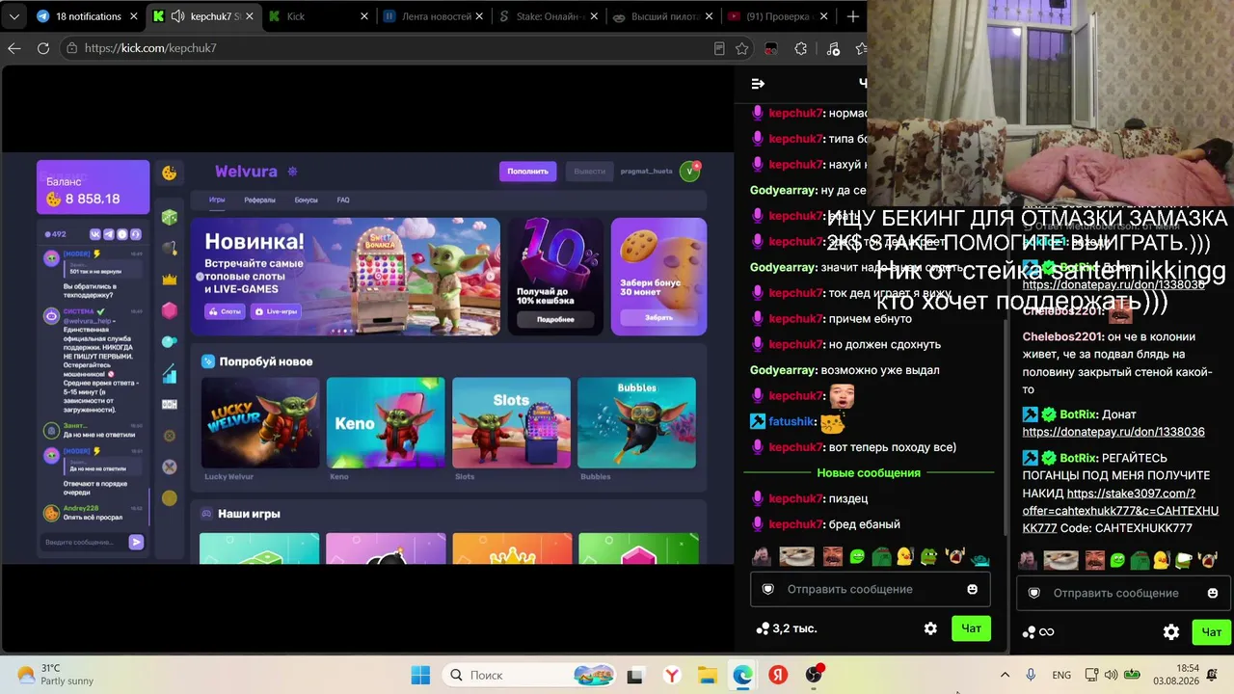
Task: Open OBS Studio from the taskbar
Action: tap(815, 675)
